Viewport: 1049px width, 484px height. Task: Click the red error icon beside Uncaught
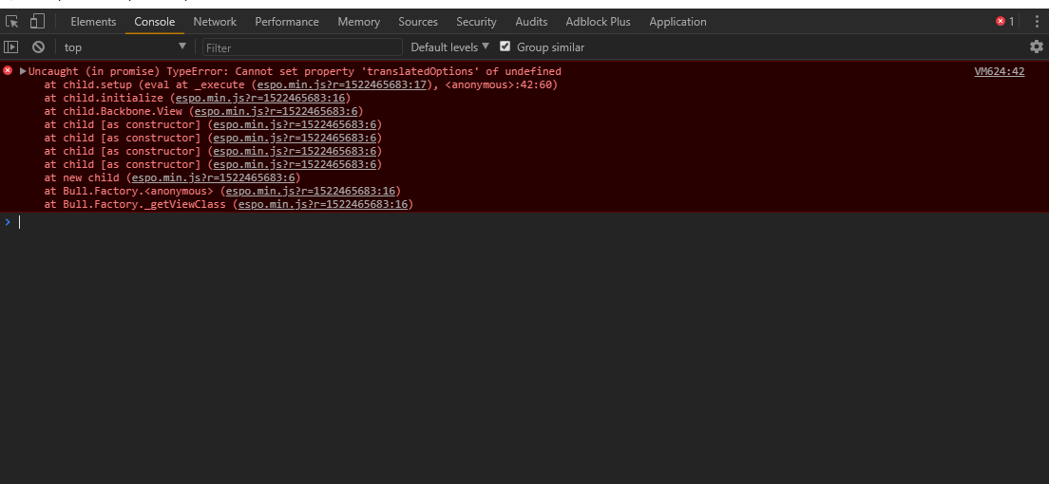pyautogui.click(x=8, y=71)
